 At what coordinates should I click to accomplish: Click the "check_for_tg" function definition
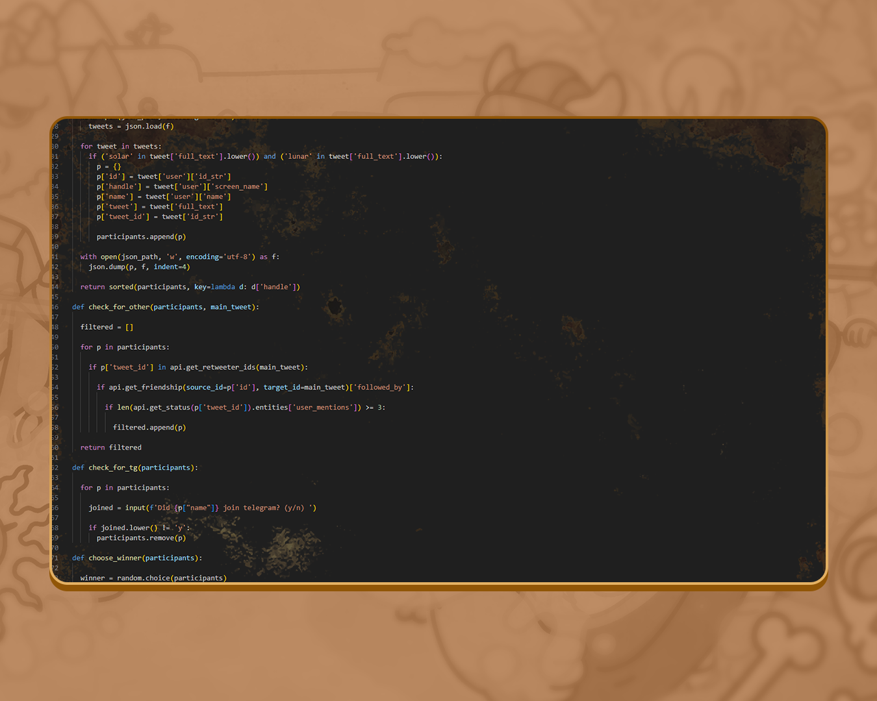click(135, 468)
